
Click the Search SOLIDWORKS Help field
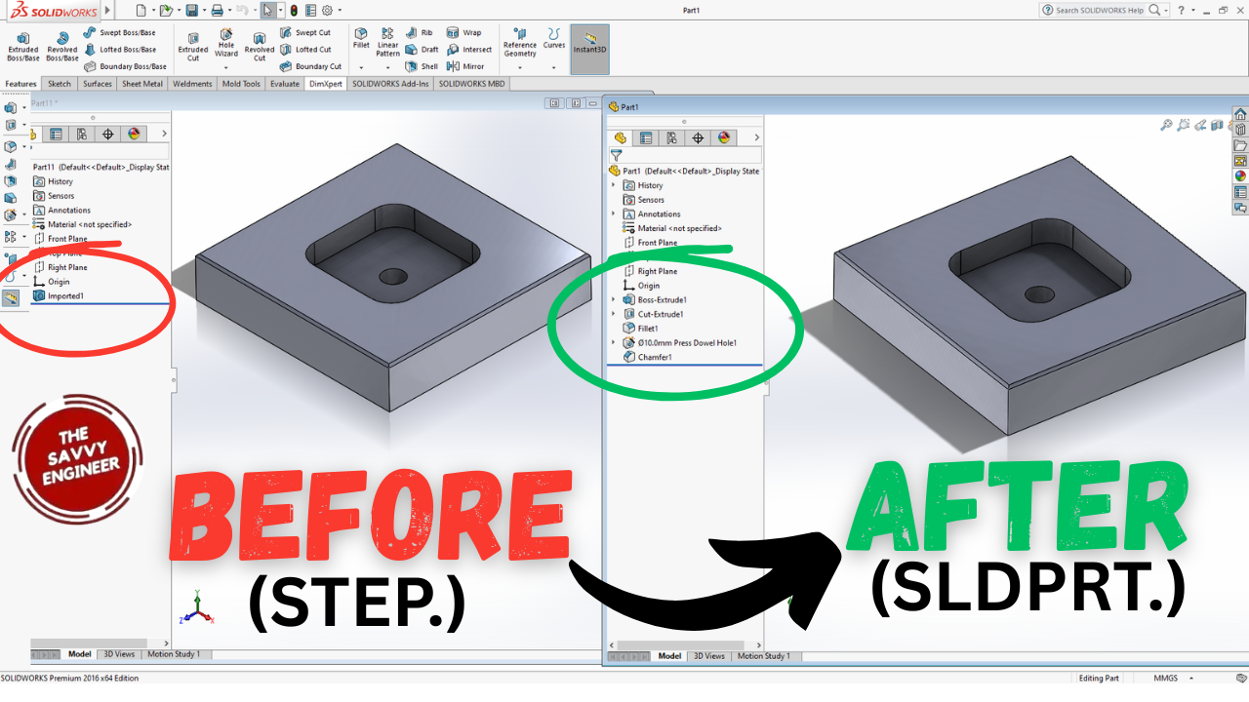pyautogui.click(x=1099, y=10)
